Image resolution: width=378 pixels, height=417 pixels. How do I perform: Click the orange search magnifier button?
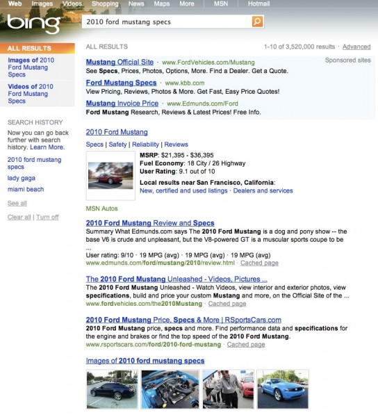pyautogui.click(x=257, y=22)
